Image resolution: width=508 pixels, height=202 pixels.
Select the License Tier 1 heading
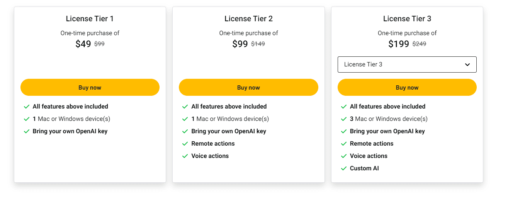(x=90, y=19)
